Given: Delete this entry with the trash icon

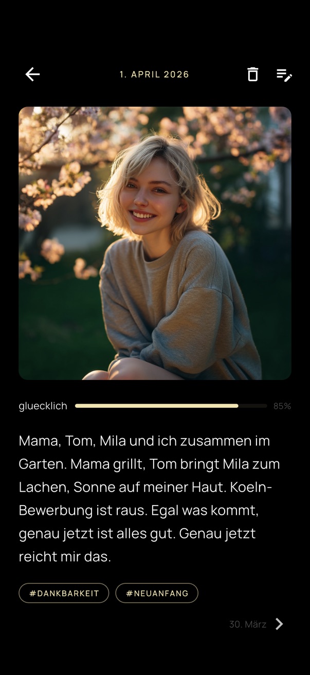Looking at the screenshot, I should pos(252,74).
